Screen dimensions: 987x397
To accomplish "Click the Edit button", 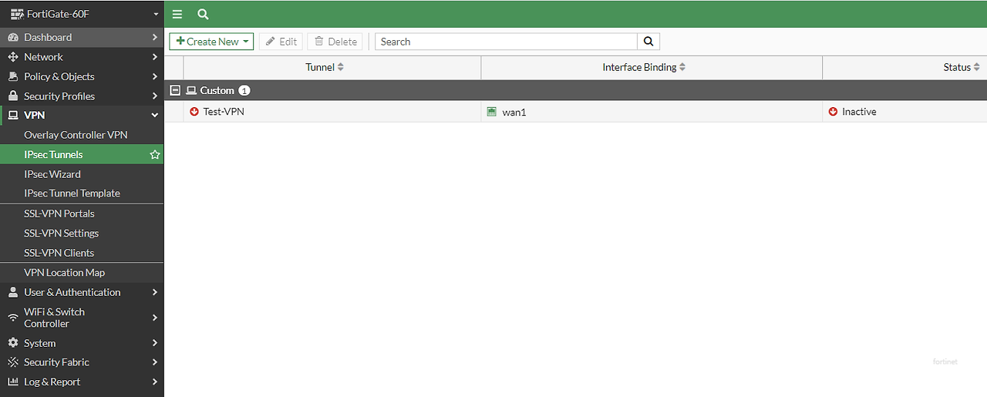I will point(281,42).
